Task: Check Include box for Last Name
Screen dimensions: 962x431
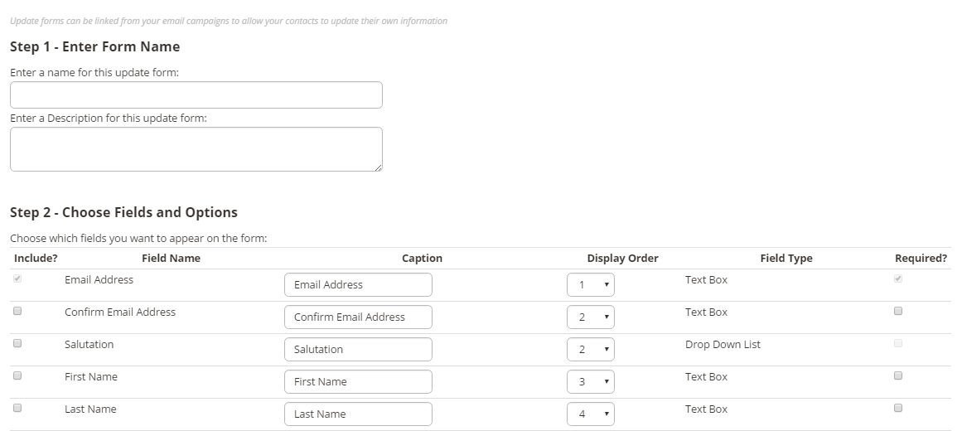Action: 17,408
